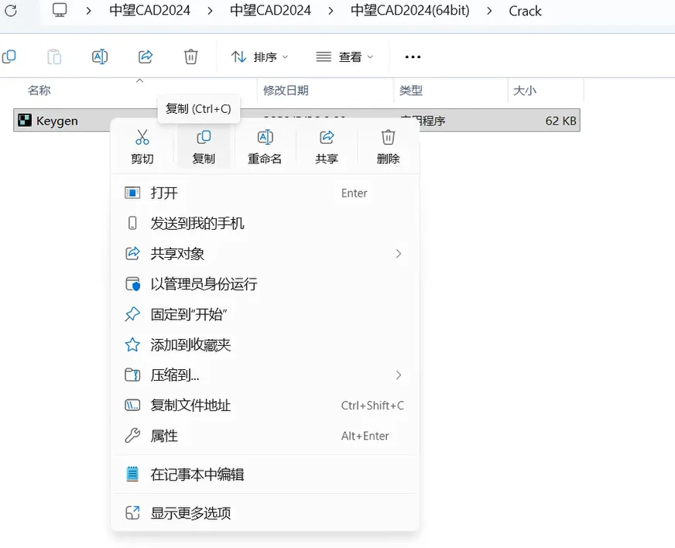
Task: Choose 重命名 rename in context menu
Action: [265, 147]
